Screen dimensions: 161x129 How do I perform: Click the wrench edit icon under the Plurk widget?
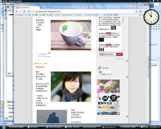coord(127,61)
